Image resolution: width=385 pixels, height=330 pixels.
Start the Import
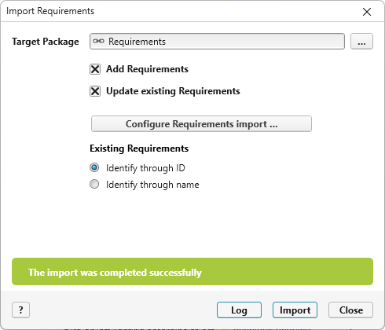point(295,310)
